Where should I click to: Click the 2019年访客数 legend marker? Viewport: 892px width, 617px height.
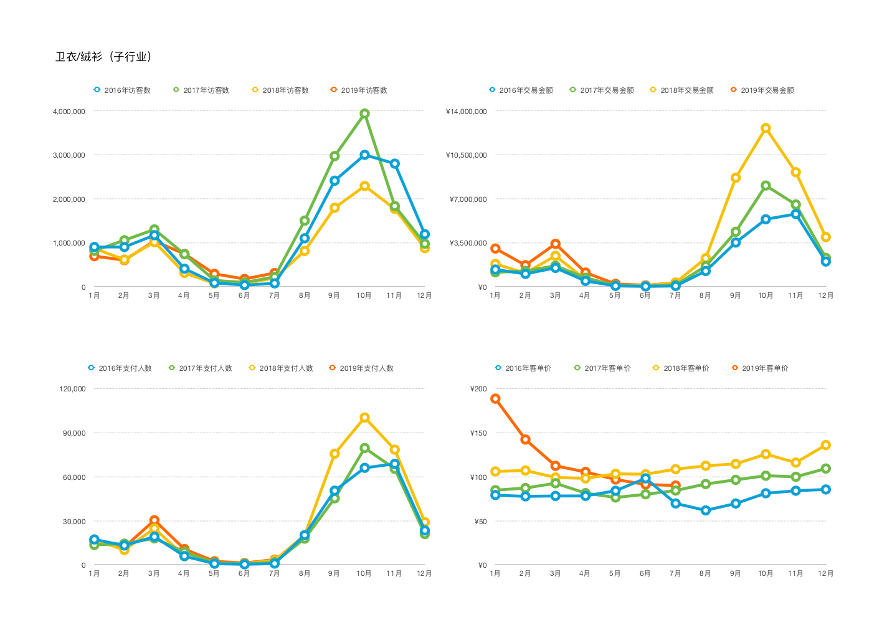point(334,90)
